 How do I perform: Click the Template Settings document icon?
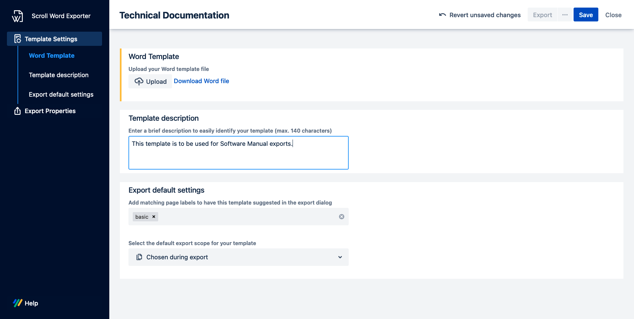tap(18, 39)
